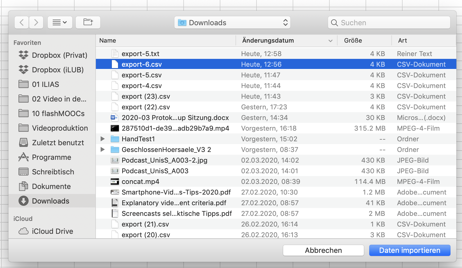Screen dimensions: 462x268
Task: Select the 01 ILIAS sidebar folder
Action: tap(52, 84)
